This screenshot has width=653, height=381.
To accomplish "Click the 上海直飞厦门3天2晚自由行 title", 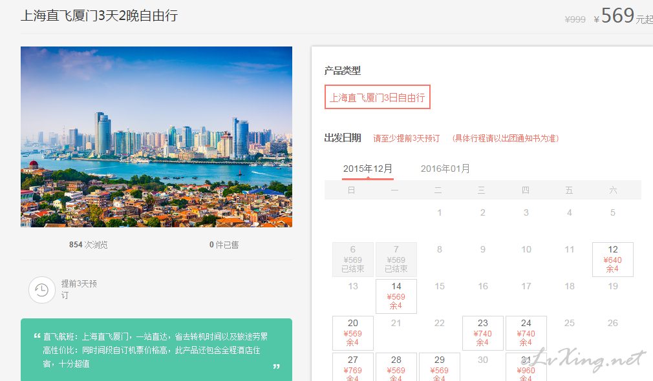I will (x=99, y=15).
